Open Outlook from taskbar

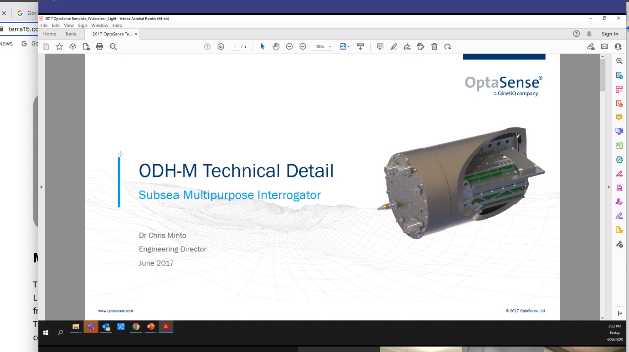coord(106,327)
